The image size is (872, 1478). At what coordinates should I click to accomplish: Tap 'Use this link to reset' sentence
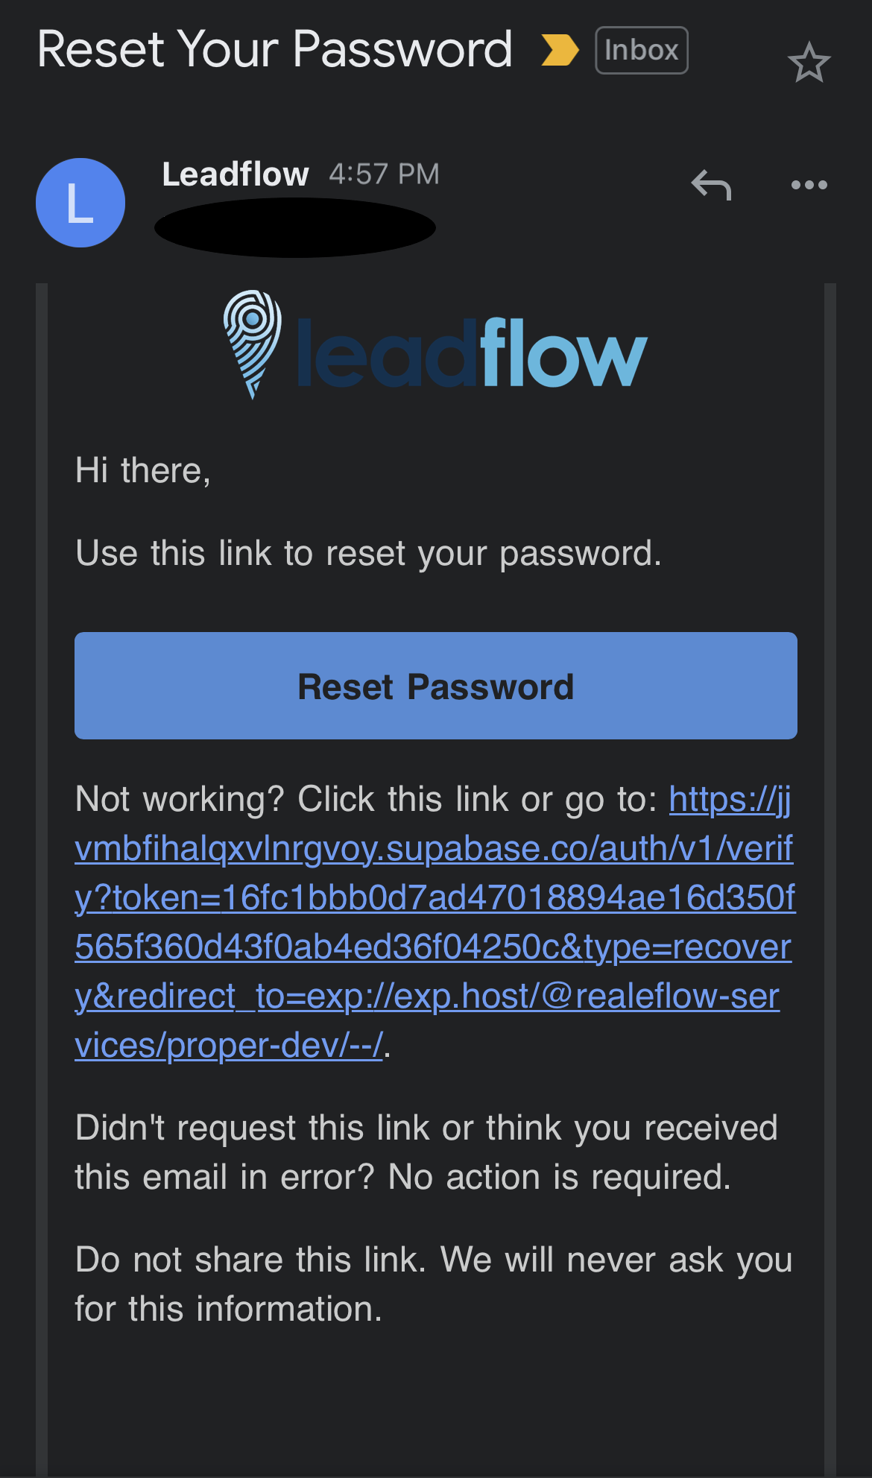pos(368,554)
